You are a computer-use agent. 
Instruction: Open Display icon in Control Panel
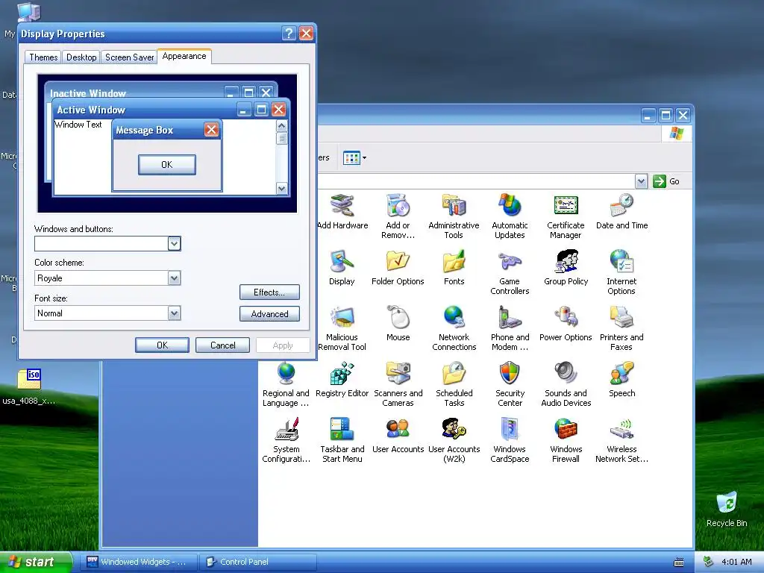click(342, 268)
